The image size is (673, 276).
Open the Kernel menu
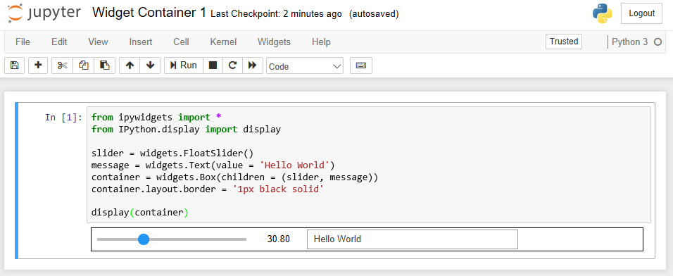[223, 42]
